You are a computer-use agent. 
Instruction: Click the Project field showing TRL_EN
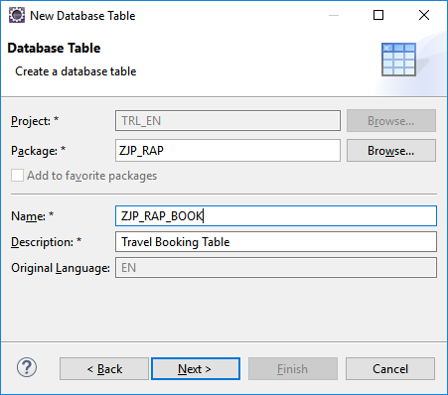(227, 121)
